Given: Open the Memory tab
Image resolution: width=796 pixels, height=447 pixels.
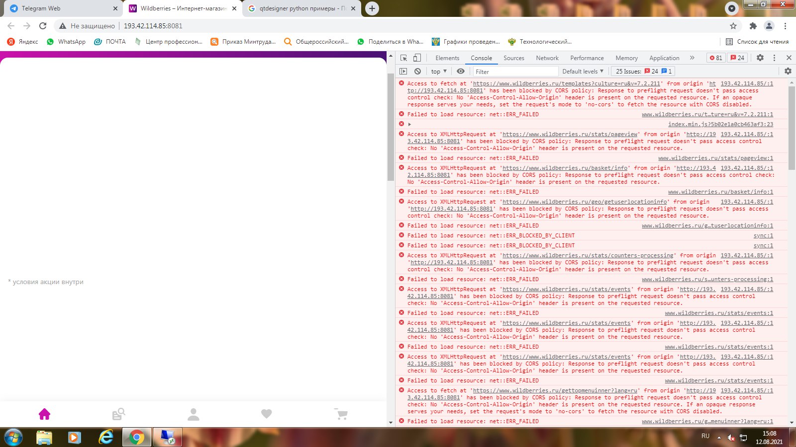Looking at the screenshot, I should click(626, 58).
